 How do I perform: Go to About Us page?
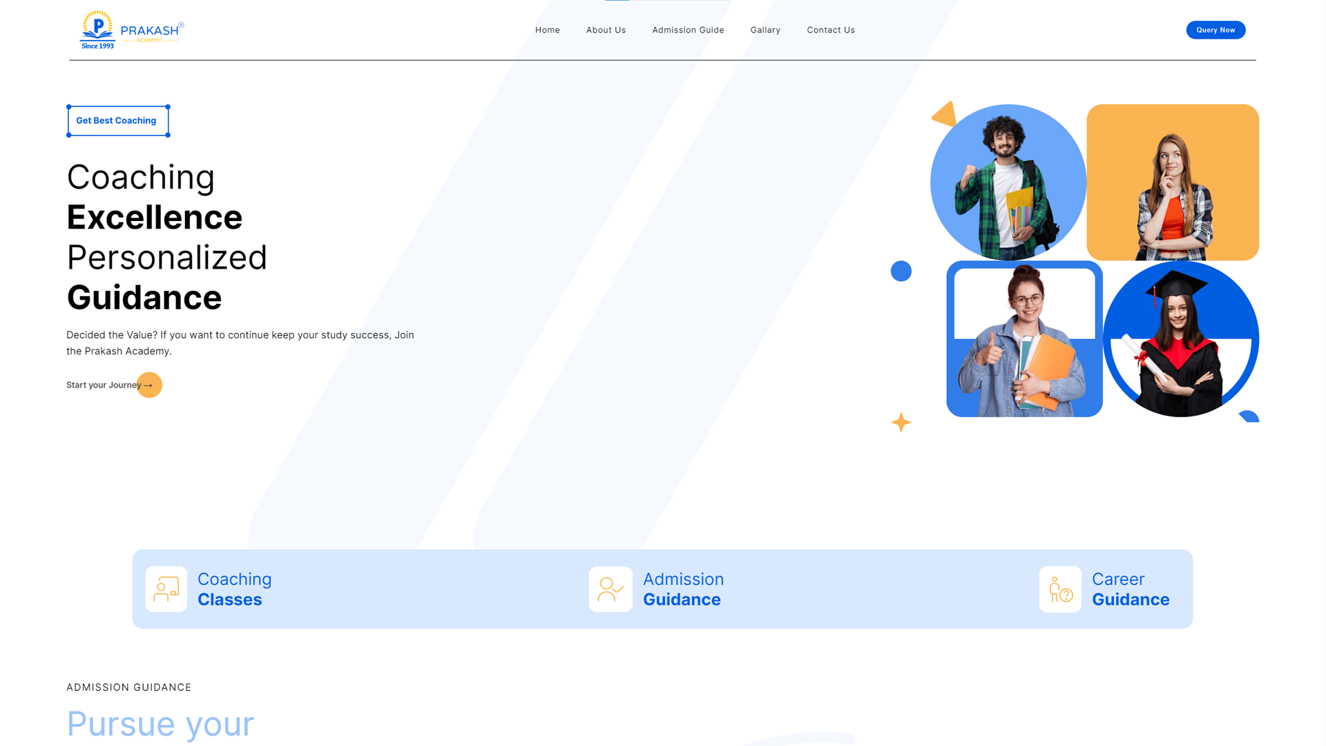coord(606,30)
